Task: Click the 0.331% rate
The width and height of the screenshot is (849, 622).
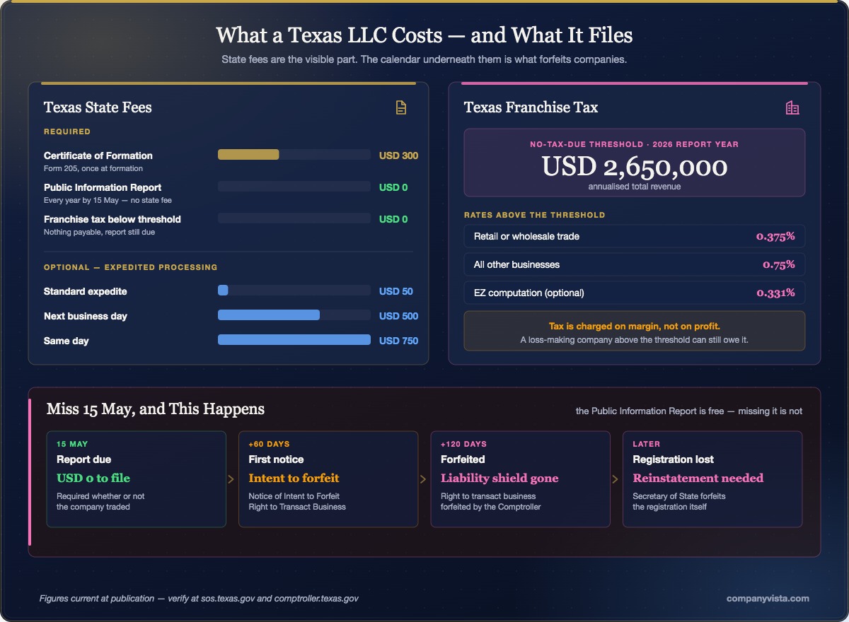Action: tap(775, 293)
